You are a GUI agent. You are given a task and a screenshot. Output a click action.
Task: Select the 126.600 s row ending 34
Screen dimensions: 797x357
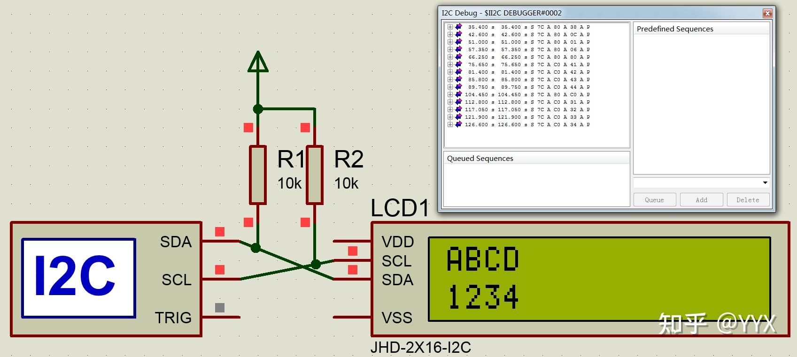(x=527, y=125)
